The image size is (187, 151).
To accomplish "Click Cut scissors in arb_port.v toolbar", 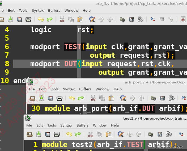I will 93,98.
